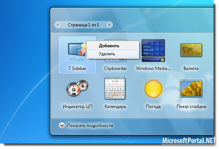Click the Windows Media... label
The image size is (219, 149).
coord(153,68)
